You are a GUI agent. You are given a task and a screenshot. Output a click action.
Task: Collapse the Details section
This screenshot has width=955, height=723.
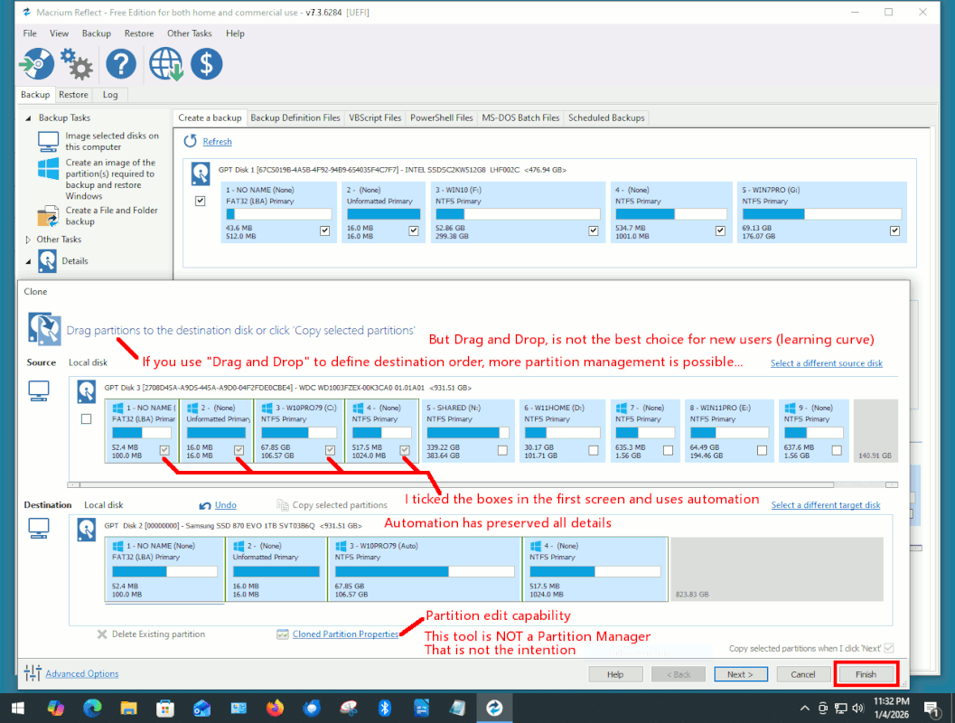pos(28,260)
